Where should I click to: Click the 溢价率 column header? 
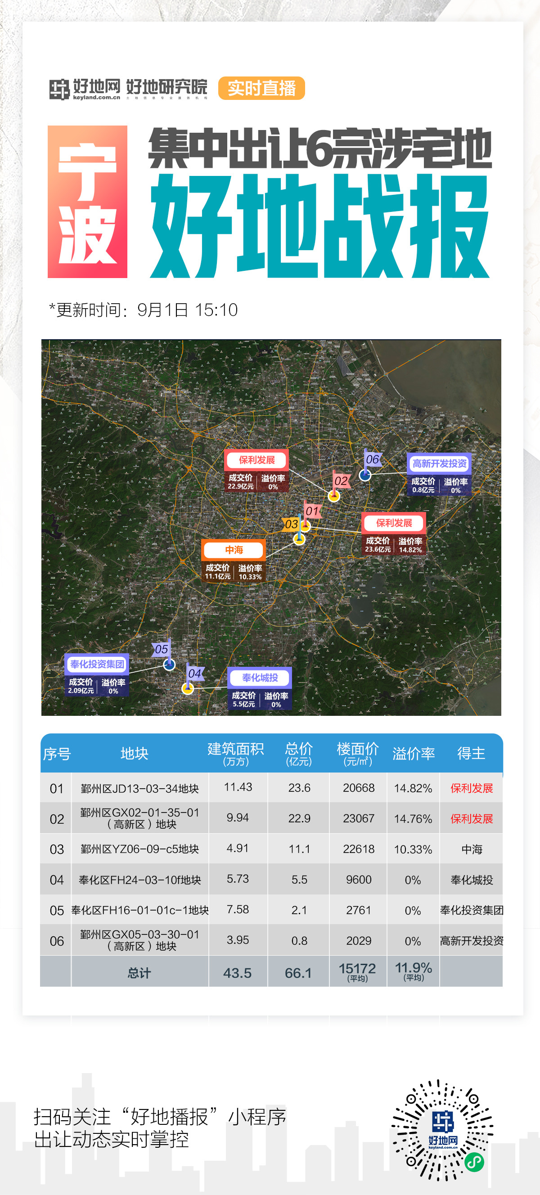(x=413, y=753)
